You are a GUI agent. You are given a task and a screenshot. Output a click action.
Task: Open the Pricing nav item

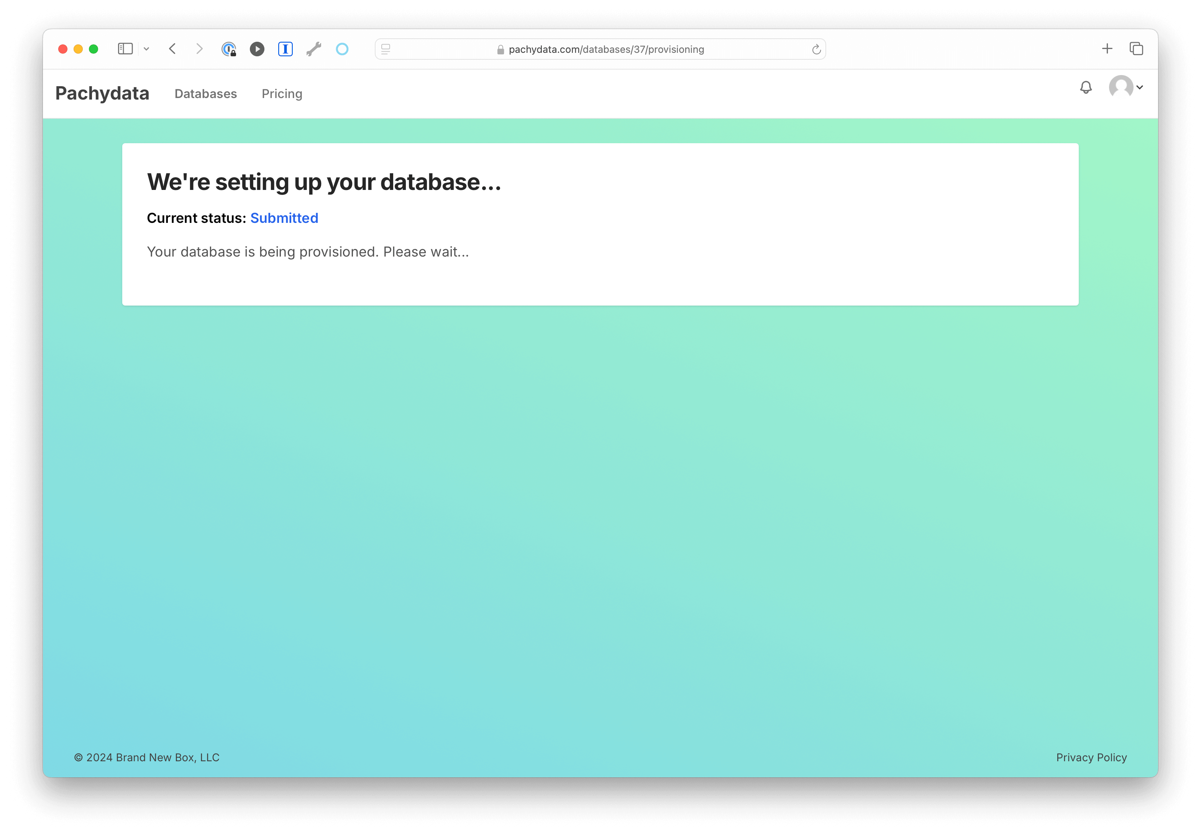282,94
